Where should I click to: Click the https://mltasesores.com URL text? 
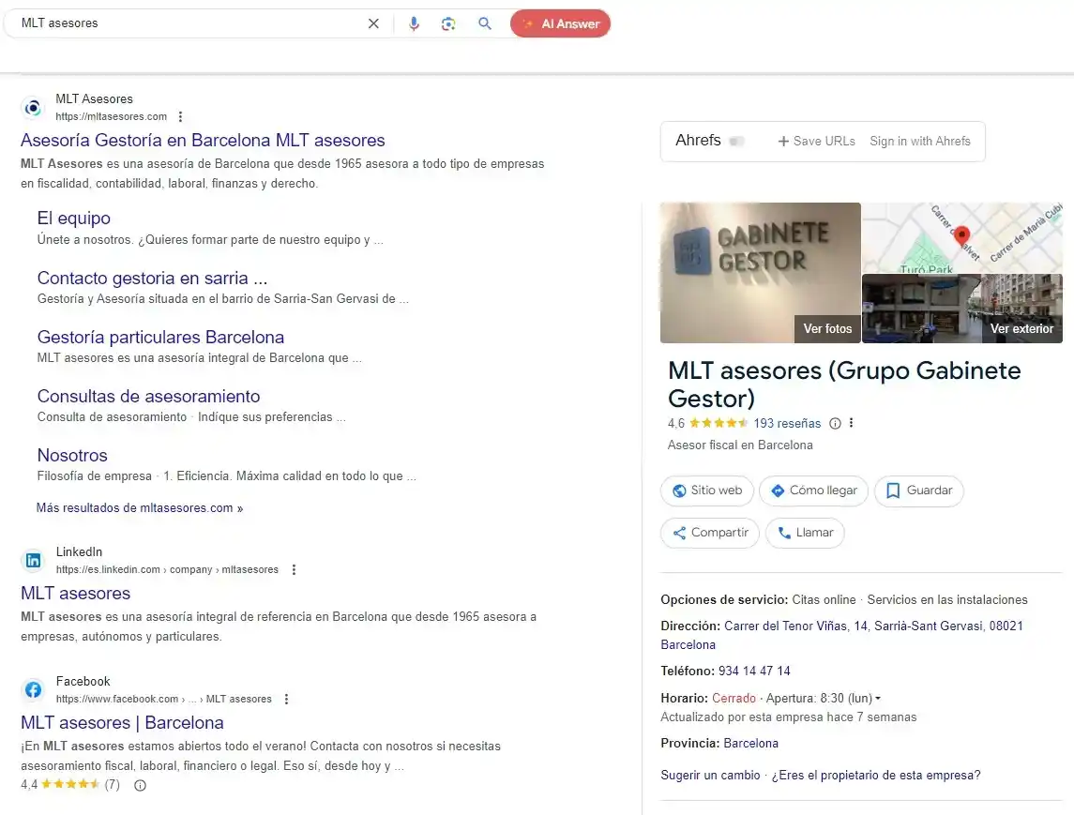click(111, 116)
